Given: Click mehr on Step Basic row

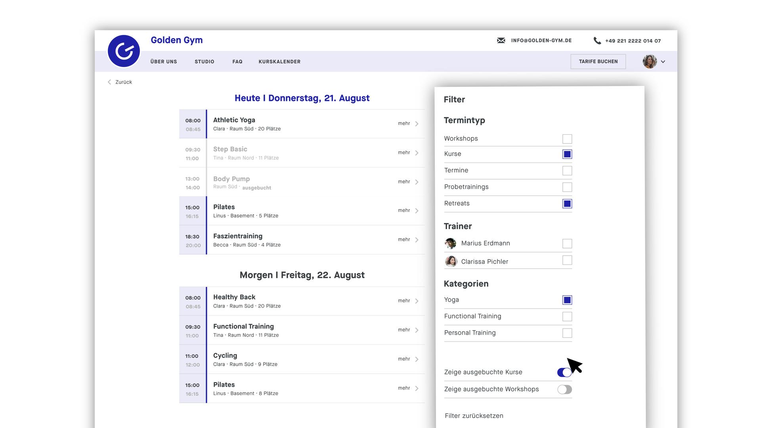Looking at the screenshot, I should [404, 153].
